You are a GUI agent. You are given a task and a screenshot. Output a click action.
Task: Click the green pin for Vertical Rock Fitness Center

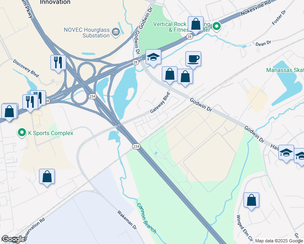[217, 26]
